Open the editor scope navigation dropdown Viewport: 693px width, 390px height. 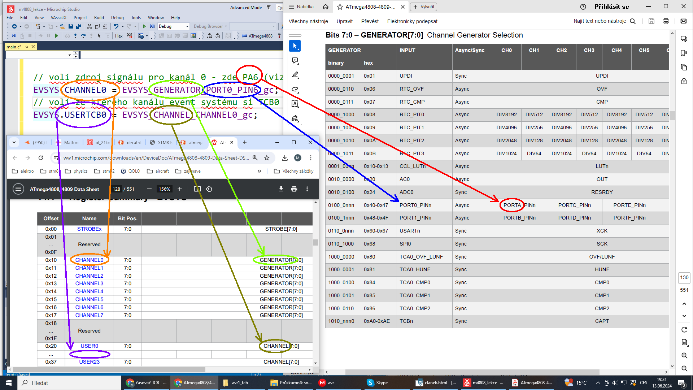(70, 55)
